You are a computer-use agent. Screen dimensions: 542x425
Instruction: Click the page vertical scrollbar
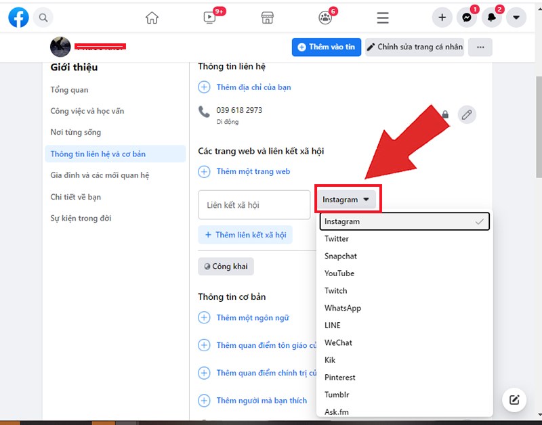(x=539, y=127)
